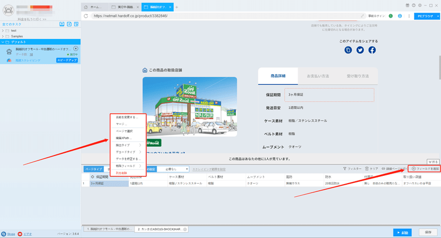Click the search tasks icon in sidebar header
This screenshot has height=238, width=441.
coord(76,24)
